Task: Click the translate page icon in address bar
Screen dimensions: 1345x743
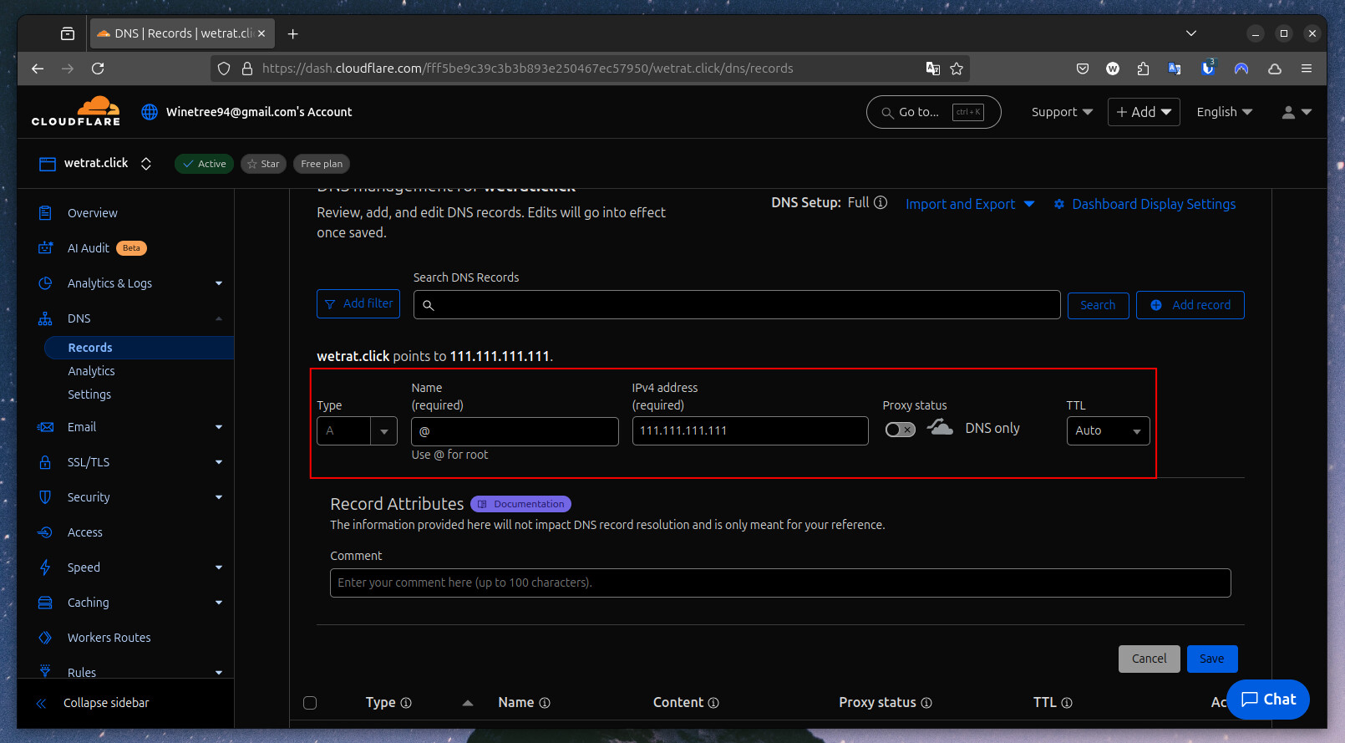Action: (x=932, y=69)
